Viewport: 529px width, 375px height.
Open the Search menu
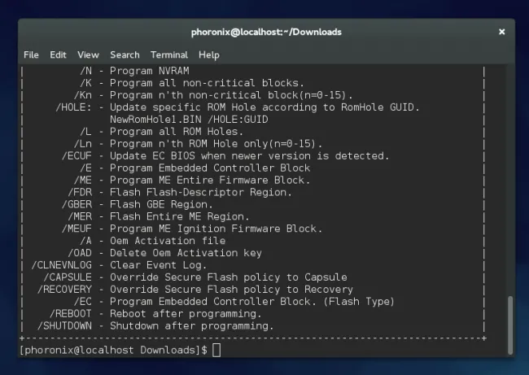pyautogui.click(x=125, y=55)
